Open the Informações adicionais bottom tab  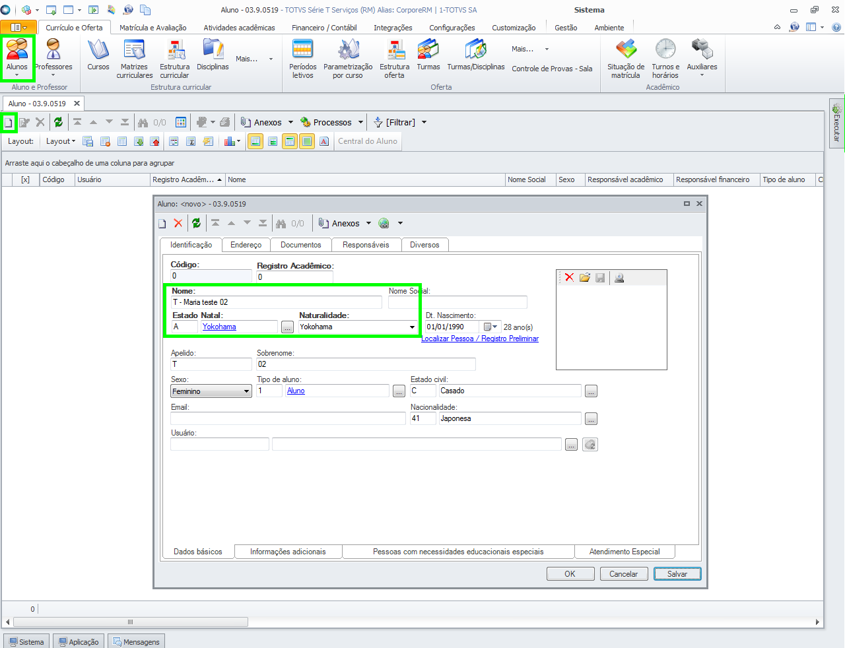(x=288, y=552)
